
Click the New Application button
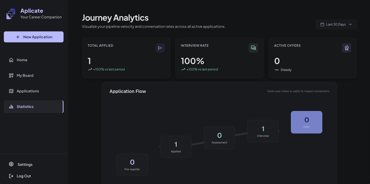(x=34, y=37)
